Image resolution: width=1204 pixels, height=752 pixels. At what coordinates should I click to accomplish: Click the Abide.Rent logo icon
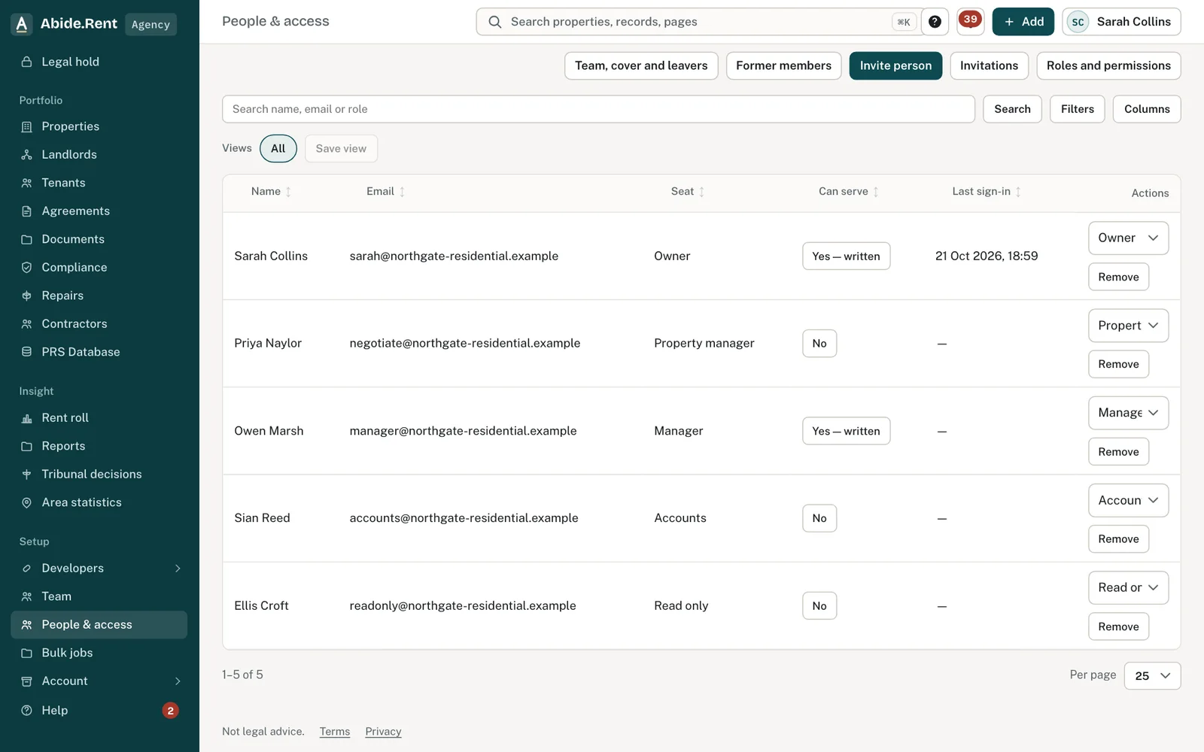pyautogui.click(x=22, y=24)
